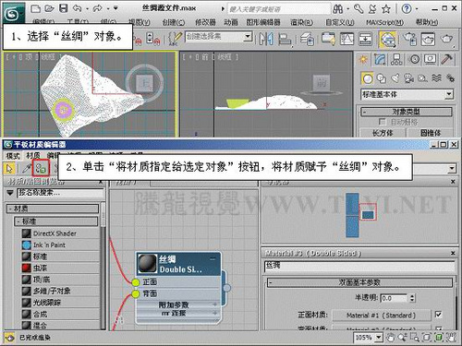Viewport: 462px width, 346px height.
Task: Open the 创建(C) menu
Action: coord(174,22)
